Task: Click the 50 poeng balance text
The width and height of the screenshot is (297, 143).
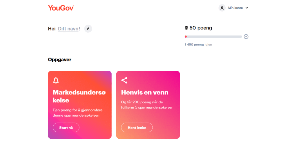Action: [201, 28]
